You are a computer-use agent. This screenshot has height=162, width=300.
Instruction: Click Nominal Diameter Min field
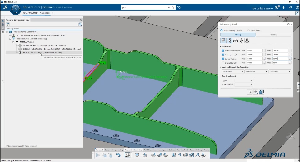click(x=254, y=50)
